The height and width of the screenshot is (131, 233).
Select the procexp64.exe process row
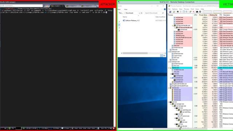[200, 82]
